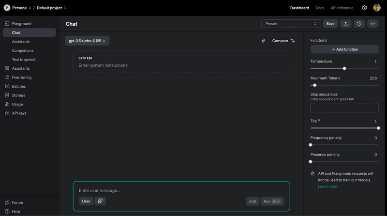The height and width of the screenshot is (216, 387).
Task: Click the Temperature slider handle
Action: click(x=344, y=68)
